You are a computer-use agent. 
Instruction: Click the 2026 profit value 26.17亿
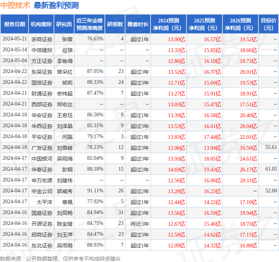pyautogui.click(x=248, y=170)
